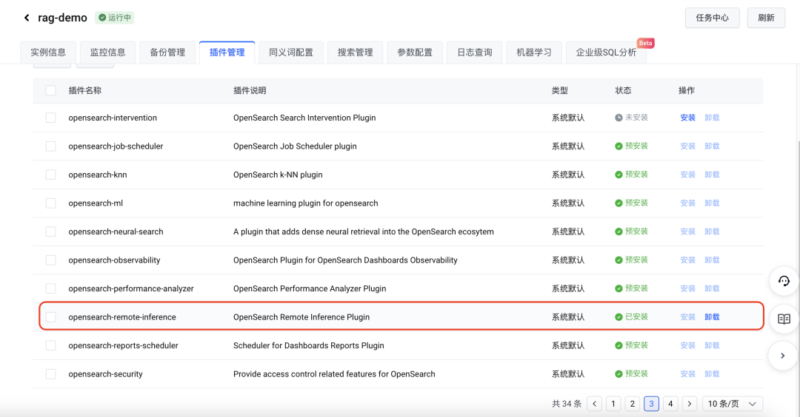Switch to the 监控信息 tab
The image size is (800, 417).
pyautogui.click(x=107, y=52)
